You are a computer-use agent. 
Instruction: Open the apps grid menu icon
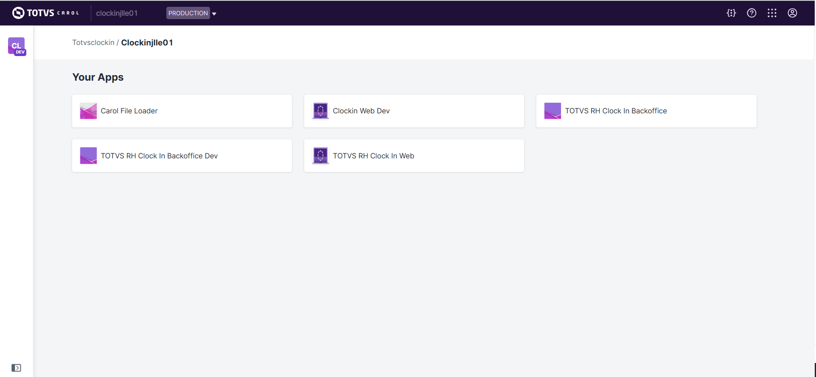click(x=772, y=13)
